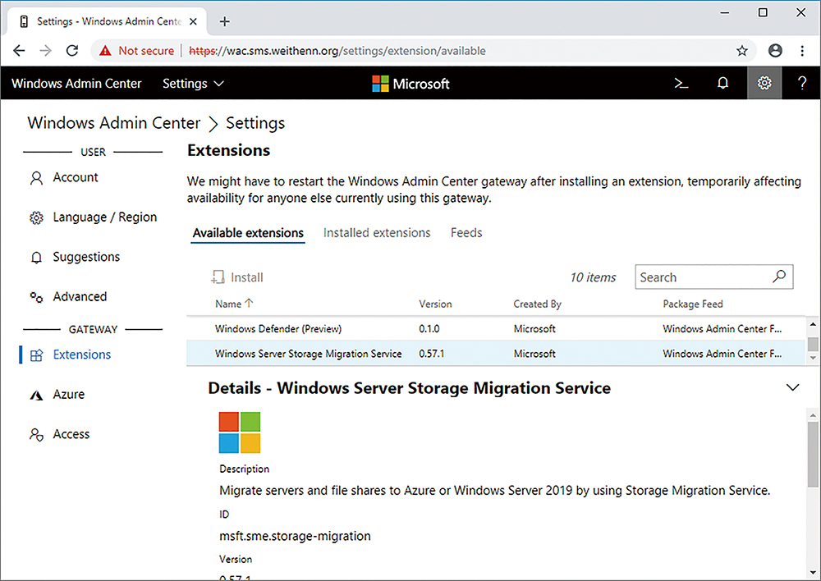Open Account settings in sidebar
Image resolution: width=821 pixels, height=581 pixels.
[76, 177]
